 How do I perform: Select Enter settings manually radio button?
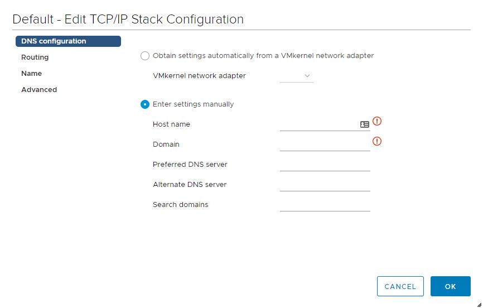pyautogui.click(x=145, y=104)
